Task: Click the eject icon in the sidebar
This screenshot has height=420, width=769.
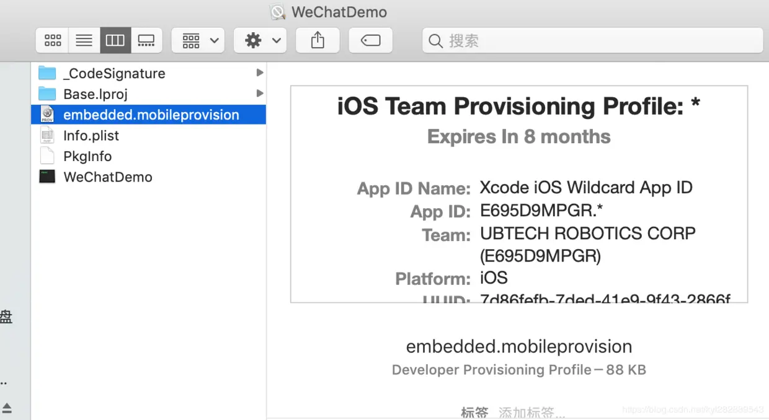Action: tap(7, 408)
